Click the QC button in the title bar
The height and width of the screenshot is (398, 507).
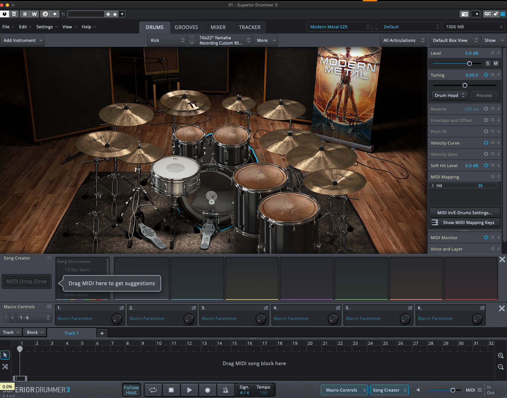pos(488,14)
